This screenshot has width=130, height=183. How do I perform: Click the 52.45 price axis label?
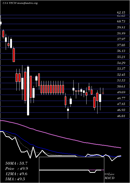pos(121,75)
